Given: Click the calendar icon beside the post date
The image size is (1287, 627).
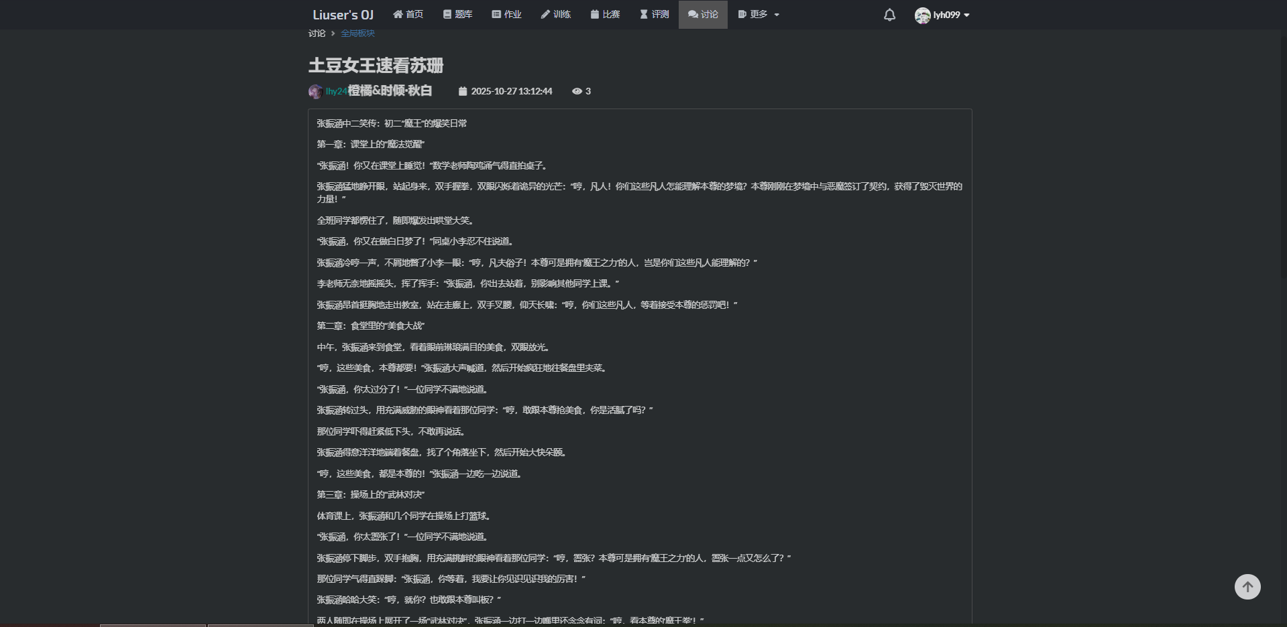Looking at the screenshot, I should coord(462,92).
